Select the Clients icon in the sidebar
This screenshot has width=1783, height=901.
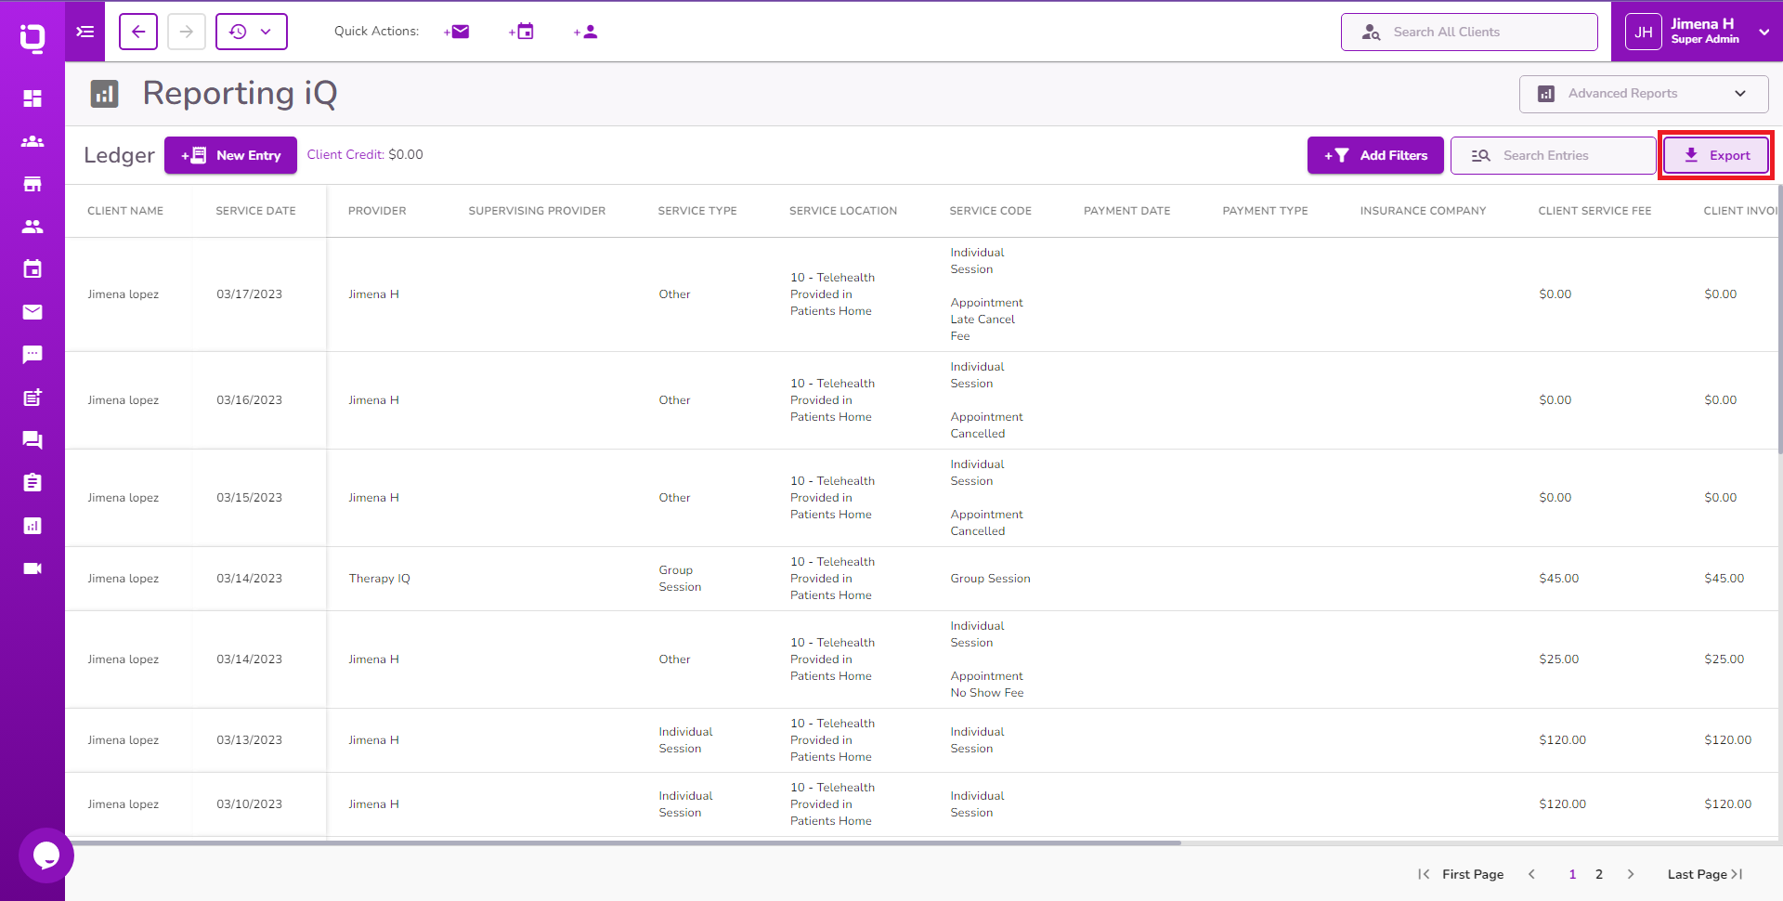click(33, 141)
